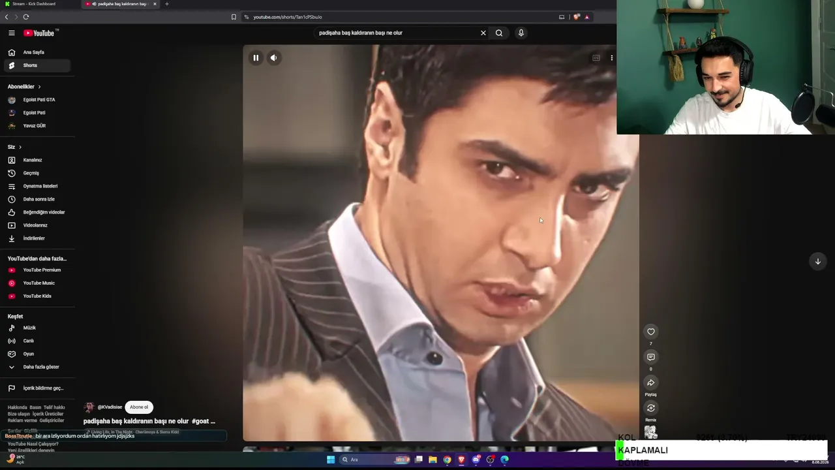Reload the YouTube page
This screenshot has width=835, height=470.
tap(26, 17)
